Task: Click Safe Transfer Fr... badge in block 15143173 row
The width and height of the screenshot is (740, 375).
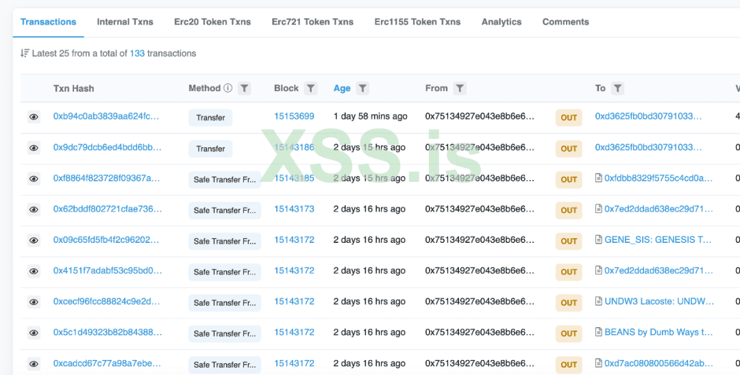Action: coord(225,211)
